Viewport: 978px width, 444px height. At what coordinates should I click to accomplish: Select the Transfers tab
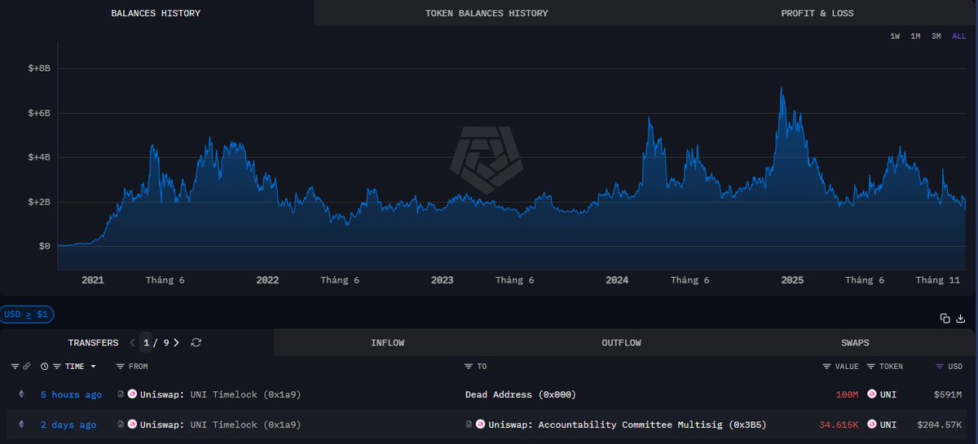coord(93,343)
